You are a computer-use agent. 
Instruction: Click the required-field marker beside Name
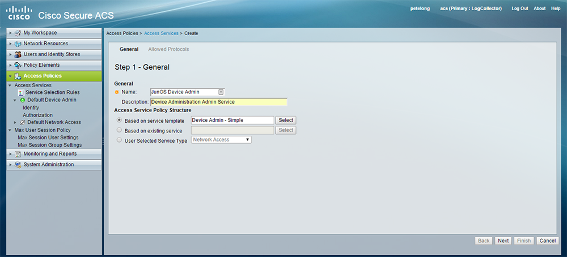pos(117,92)
